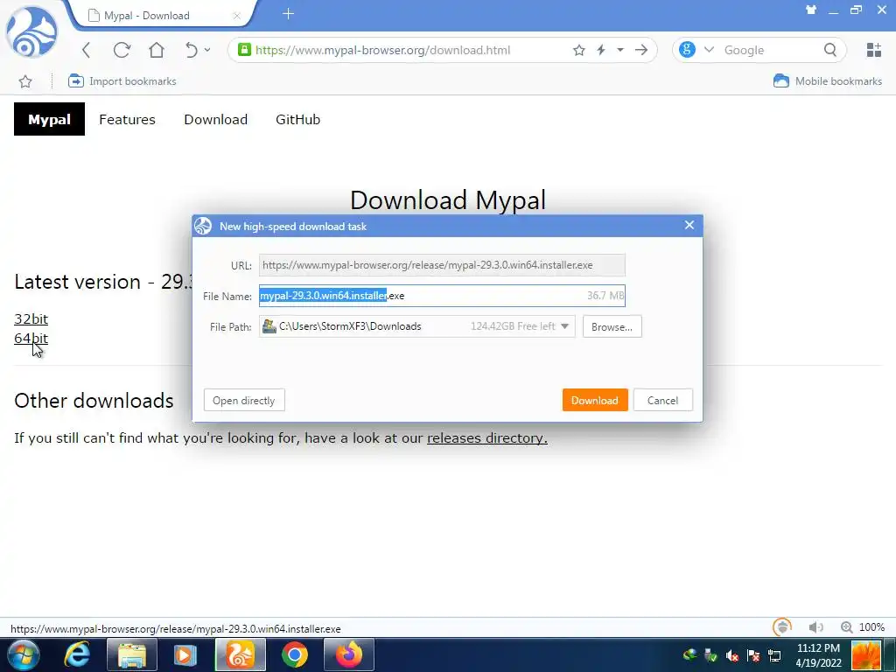This screenshot has width=896, height=672.
Task: Click the tray network icon
Action: (774, 655)
